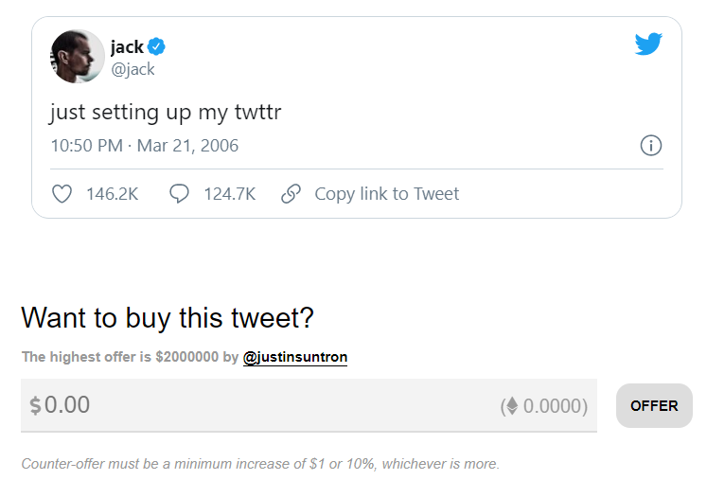Viewport: 707px width, 480px height.
Task: Open the tweet info icon
Action: click(651, 146)
